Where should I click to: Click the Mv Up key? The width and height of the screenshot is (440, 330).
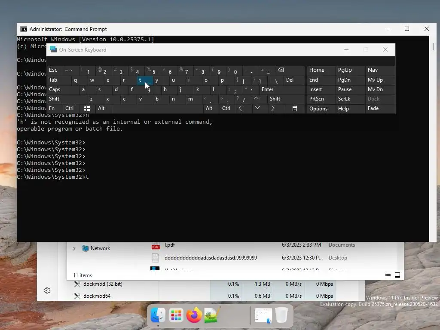click(380, 80)
